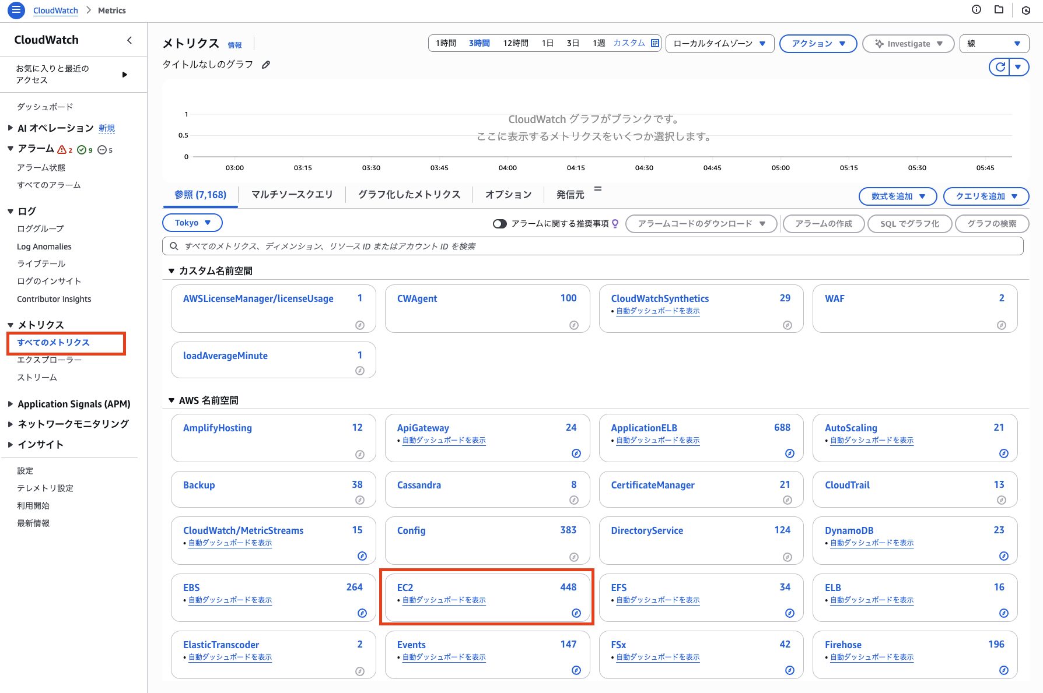Click the compass icon on the Events card
This screenshot has height=693, width=1043.
coord(576,670)
